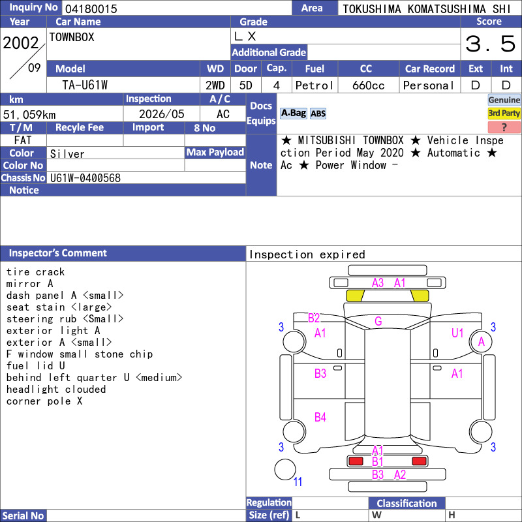Click the Inspection date 2026/05 cell

click(161, 114)
